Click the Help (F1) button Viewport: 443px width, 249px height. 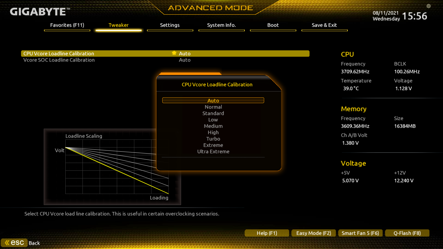click(x=267, y=233)
